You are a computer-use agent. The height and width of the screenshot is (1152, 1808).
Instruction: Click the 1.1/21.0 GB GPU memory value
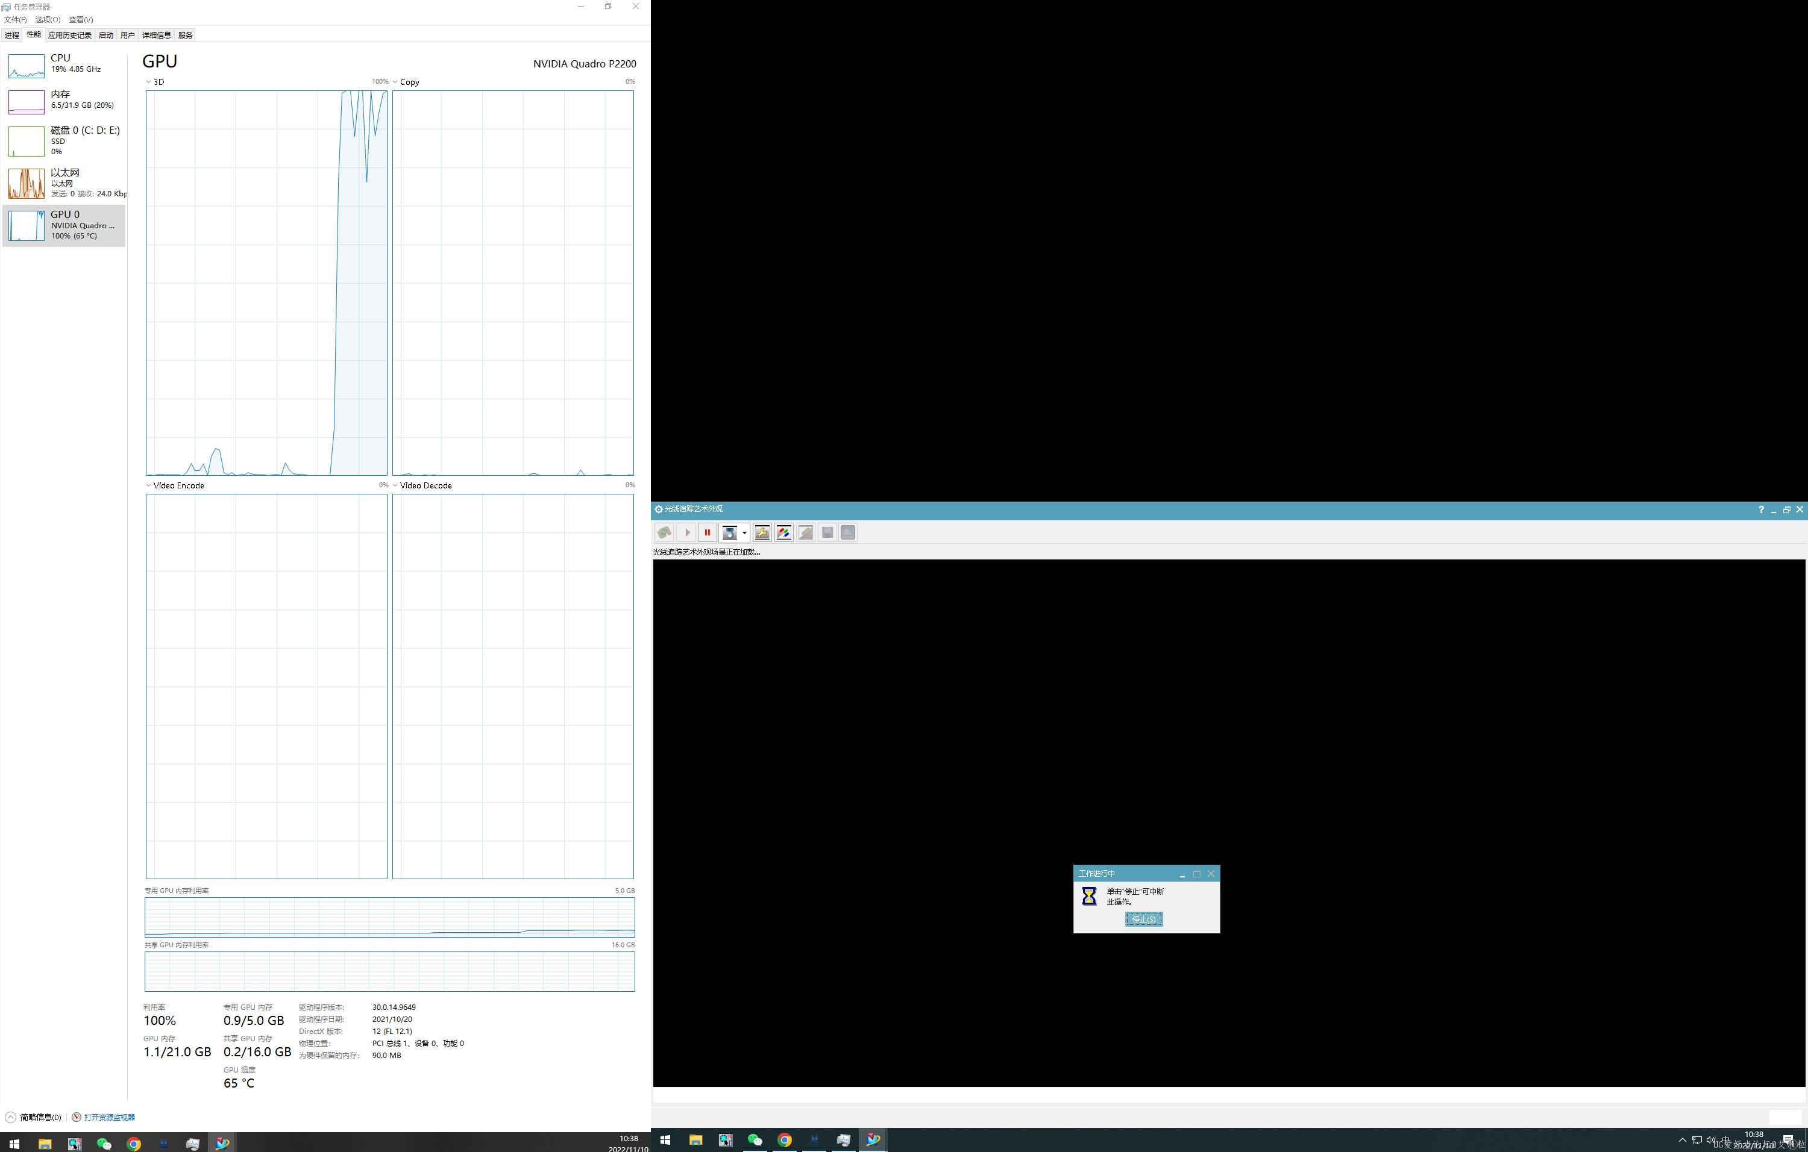coord(177,1052)
